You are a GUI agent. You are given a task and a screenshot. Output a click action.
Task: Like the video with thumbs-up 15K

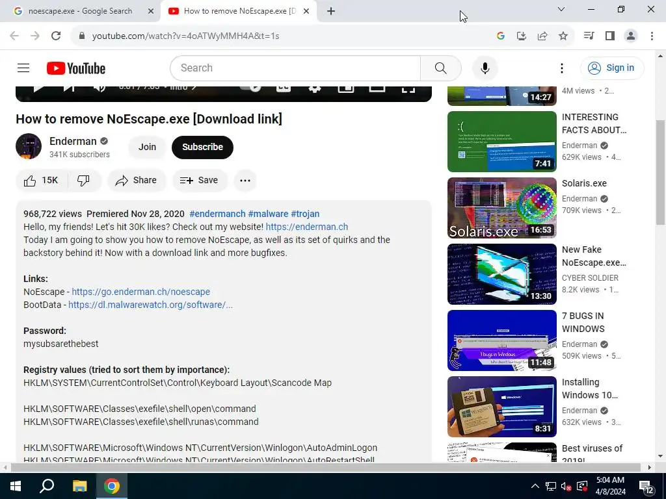tap(41, 181)
